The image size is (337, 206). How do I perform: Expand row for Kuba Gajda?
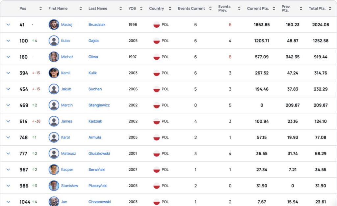(8, 41)
